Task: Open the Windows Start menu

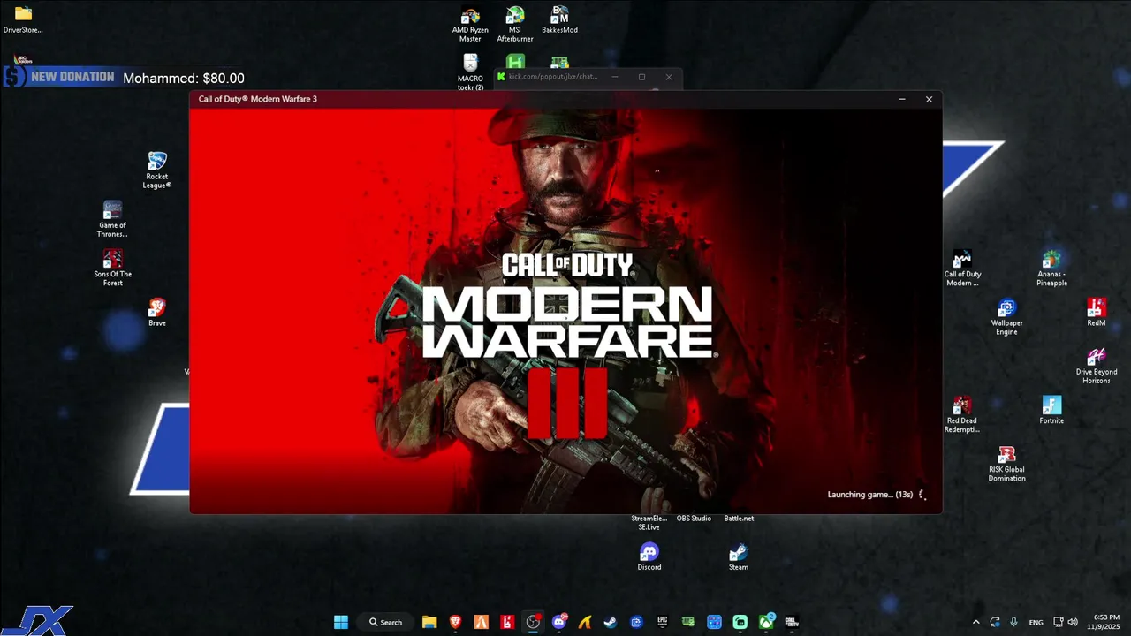Action: (341, 622)
